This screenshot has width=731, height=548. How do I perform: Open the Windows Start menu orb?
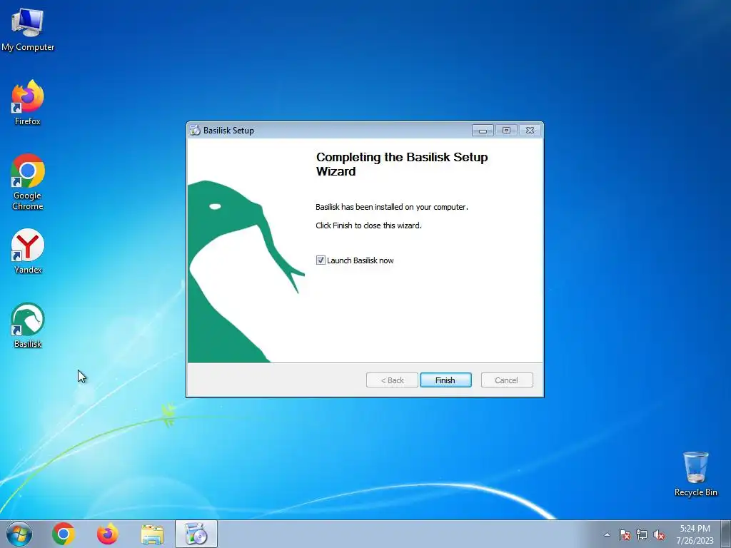point(19,534)
